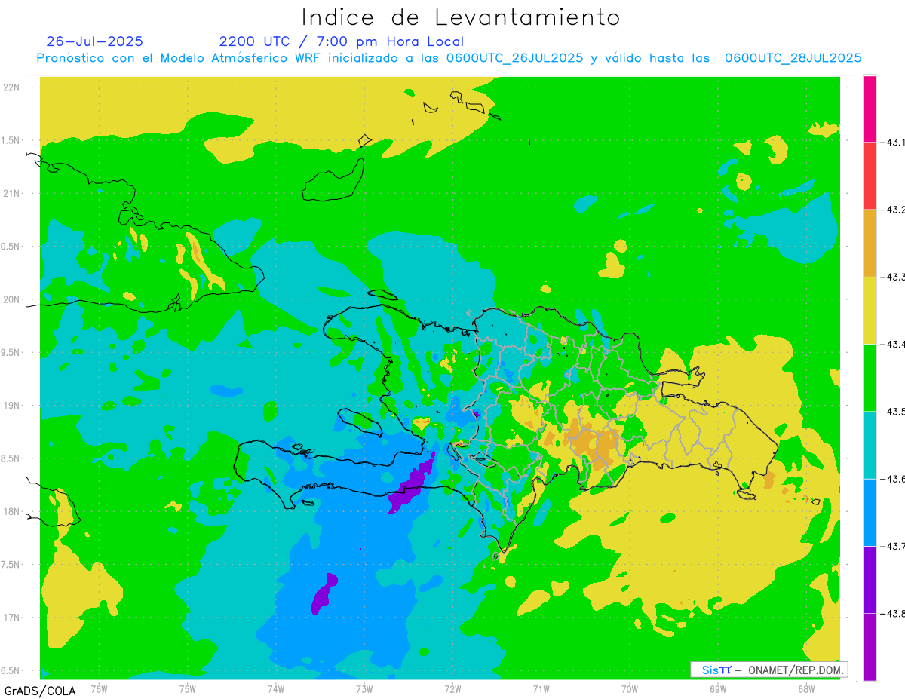This screenshot has height=699, width=905.
Task: Click the legend value '-43.3'
Action: [892, 277]
